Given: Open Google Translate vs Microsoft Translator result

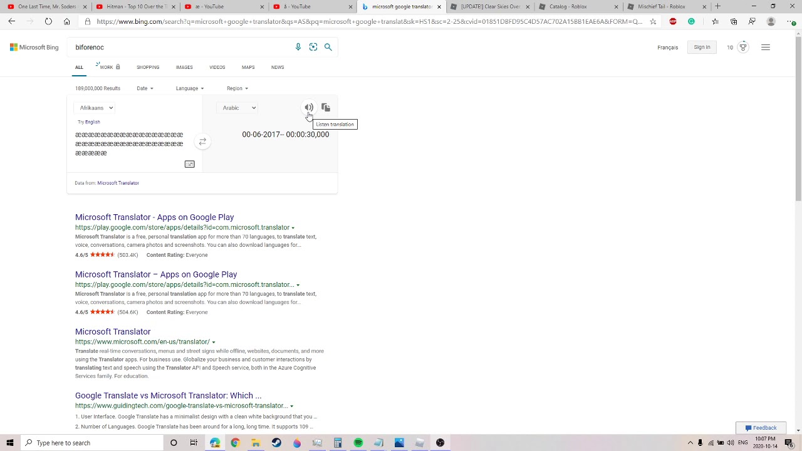Looking at the screenshot, I should [x=168, y=396].
